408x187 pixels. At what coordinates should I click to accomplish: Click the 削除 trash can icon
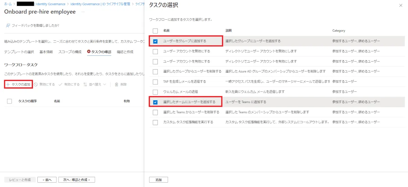point(117,84)
